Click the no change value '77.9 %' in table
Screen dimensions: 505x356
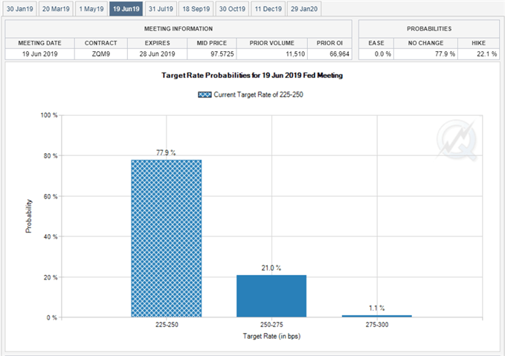click(445, 54)
